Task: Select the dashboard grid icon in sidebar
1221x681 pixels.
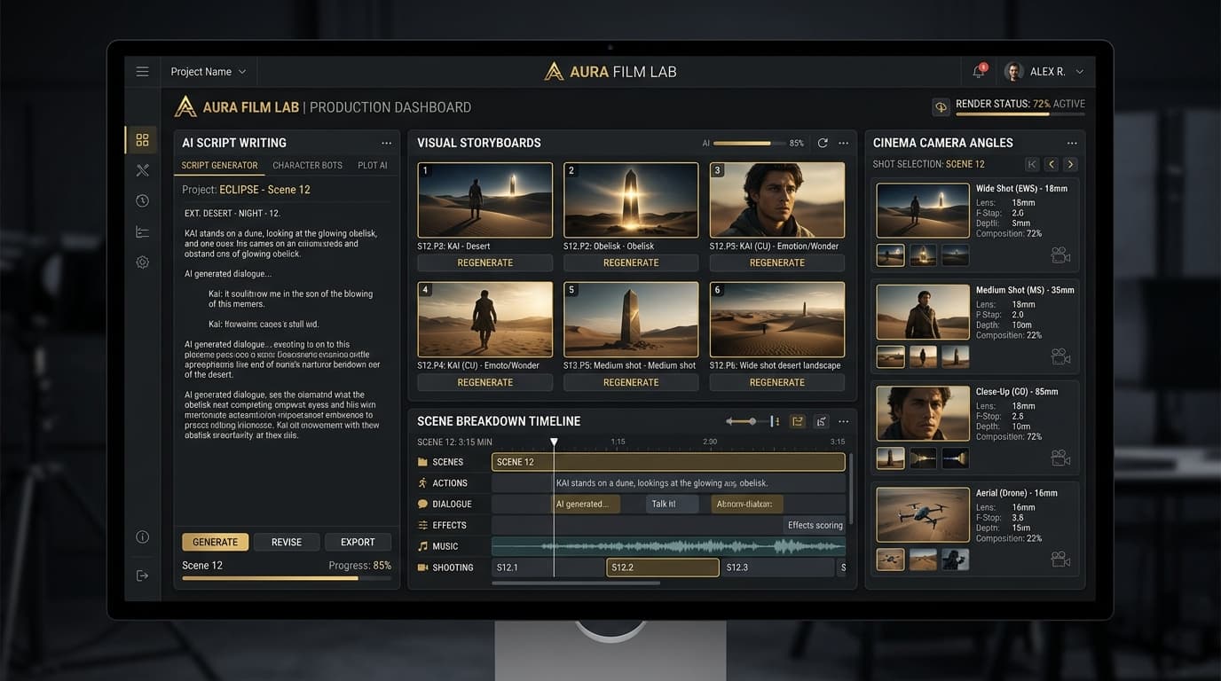Action: [142, 140]
